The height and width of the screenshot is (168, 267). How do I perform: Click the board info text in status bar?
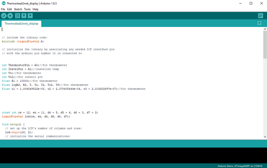(x=240, y=166)
